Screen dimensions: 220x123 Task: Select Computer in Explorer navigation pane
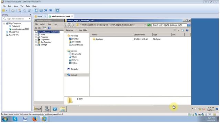click(x=74, y=69)
